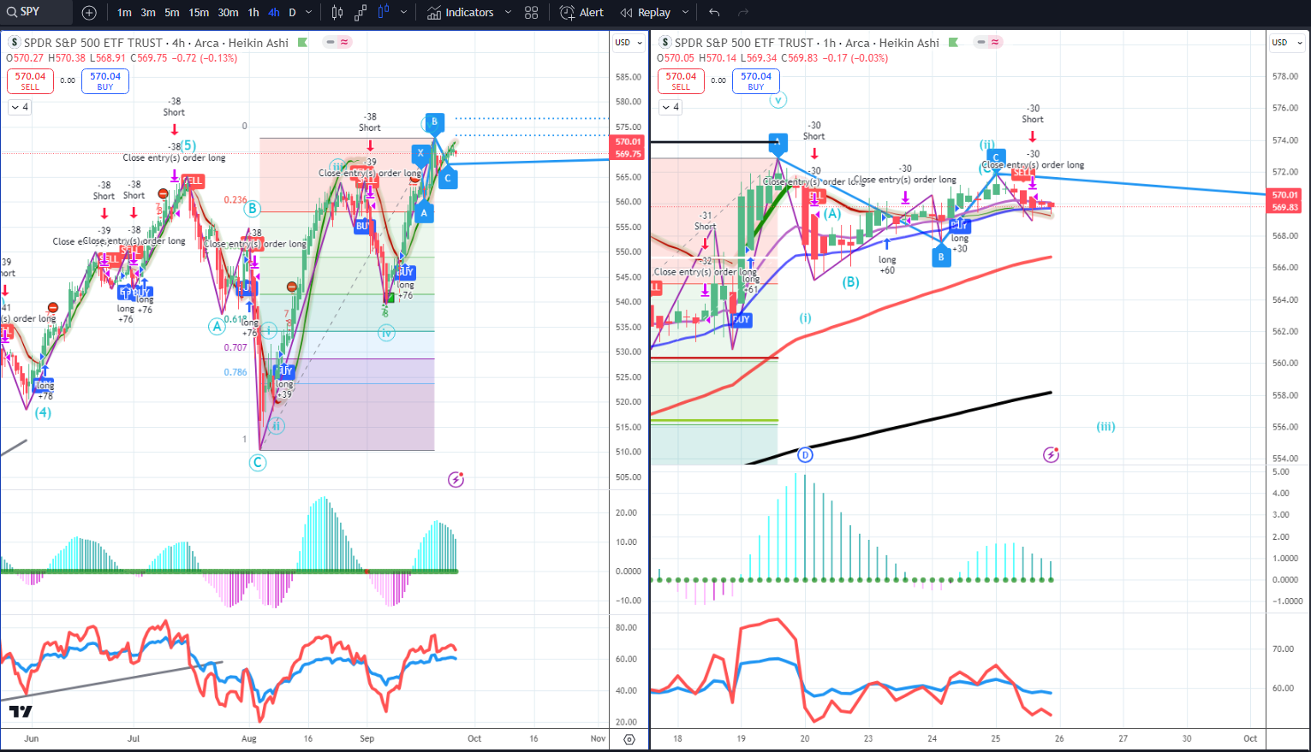The image size is (1311, 752).
Task: Click the undo arrow
Action: 714,13
